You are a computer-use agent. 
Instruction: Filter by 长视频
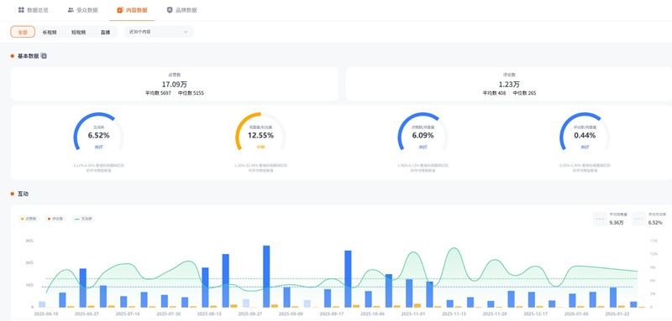click(x=50, y=32)
